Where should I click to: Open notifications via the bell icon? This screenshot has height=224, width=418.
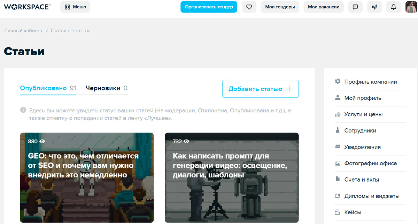click(x=394, y=7)
